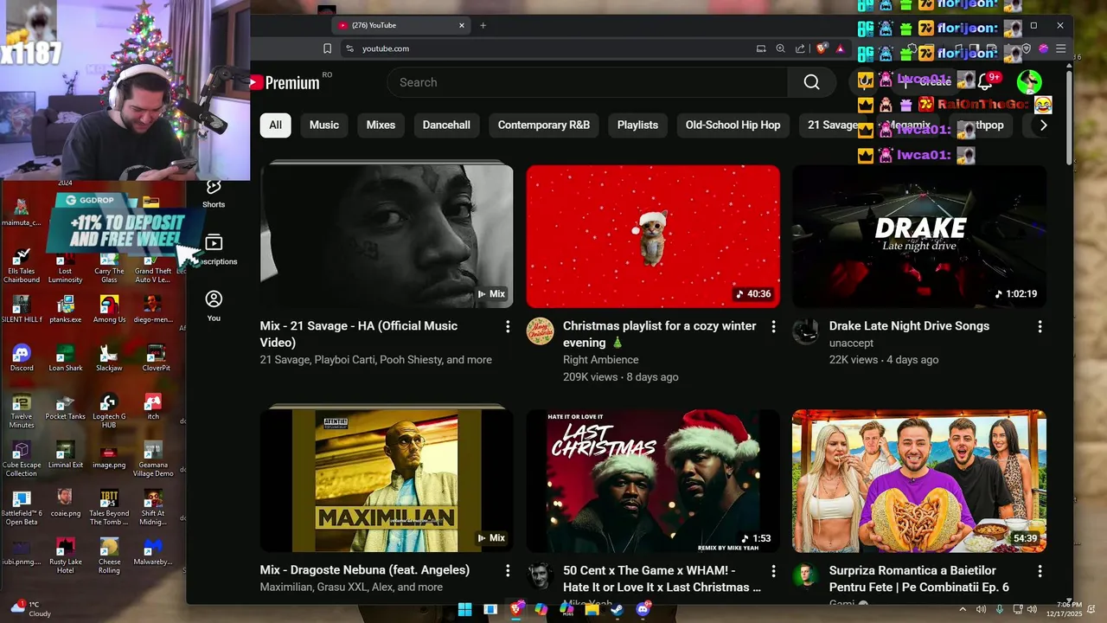The height and width of the screenshot is (623, 1107).
Task: Open the Slackjaw desktop shortcut
Action: pyautogui.click(x=109, y=357)
